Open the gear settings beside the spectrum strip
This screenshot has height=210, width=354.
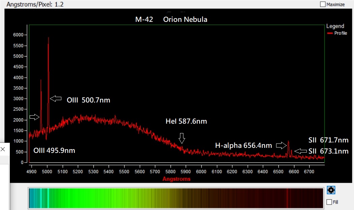tap(331, 191)
